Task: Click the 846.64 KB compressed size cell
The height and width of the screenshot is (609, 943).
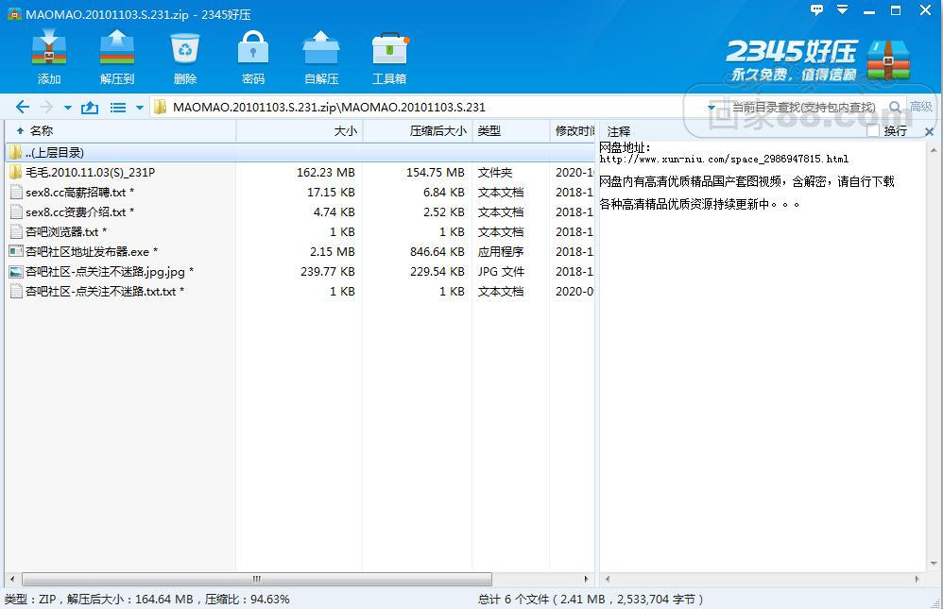Action: tap(437, 252)
